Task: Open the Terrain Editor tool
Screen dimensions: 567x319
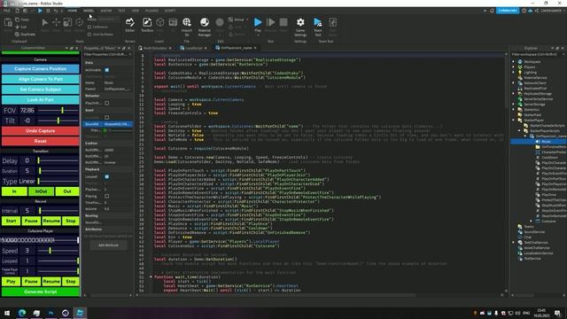Action: 130,25
